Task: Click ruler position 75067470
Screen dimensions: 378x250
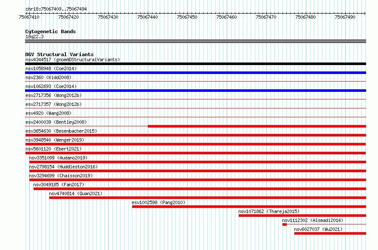Action: 266,17
